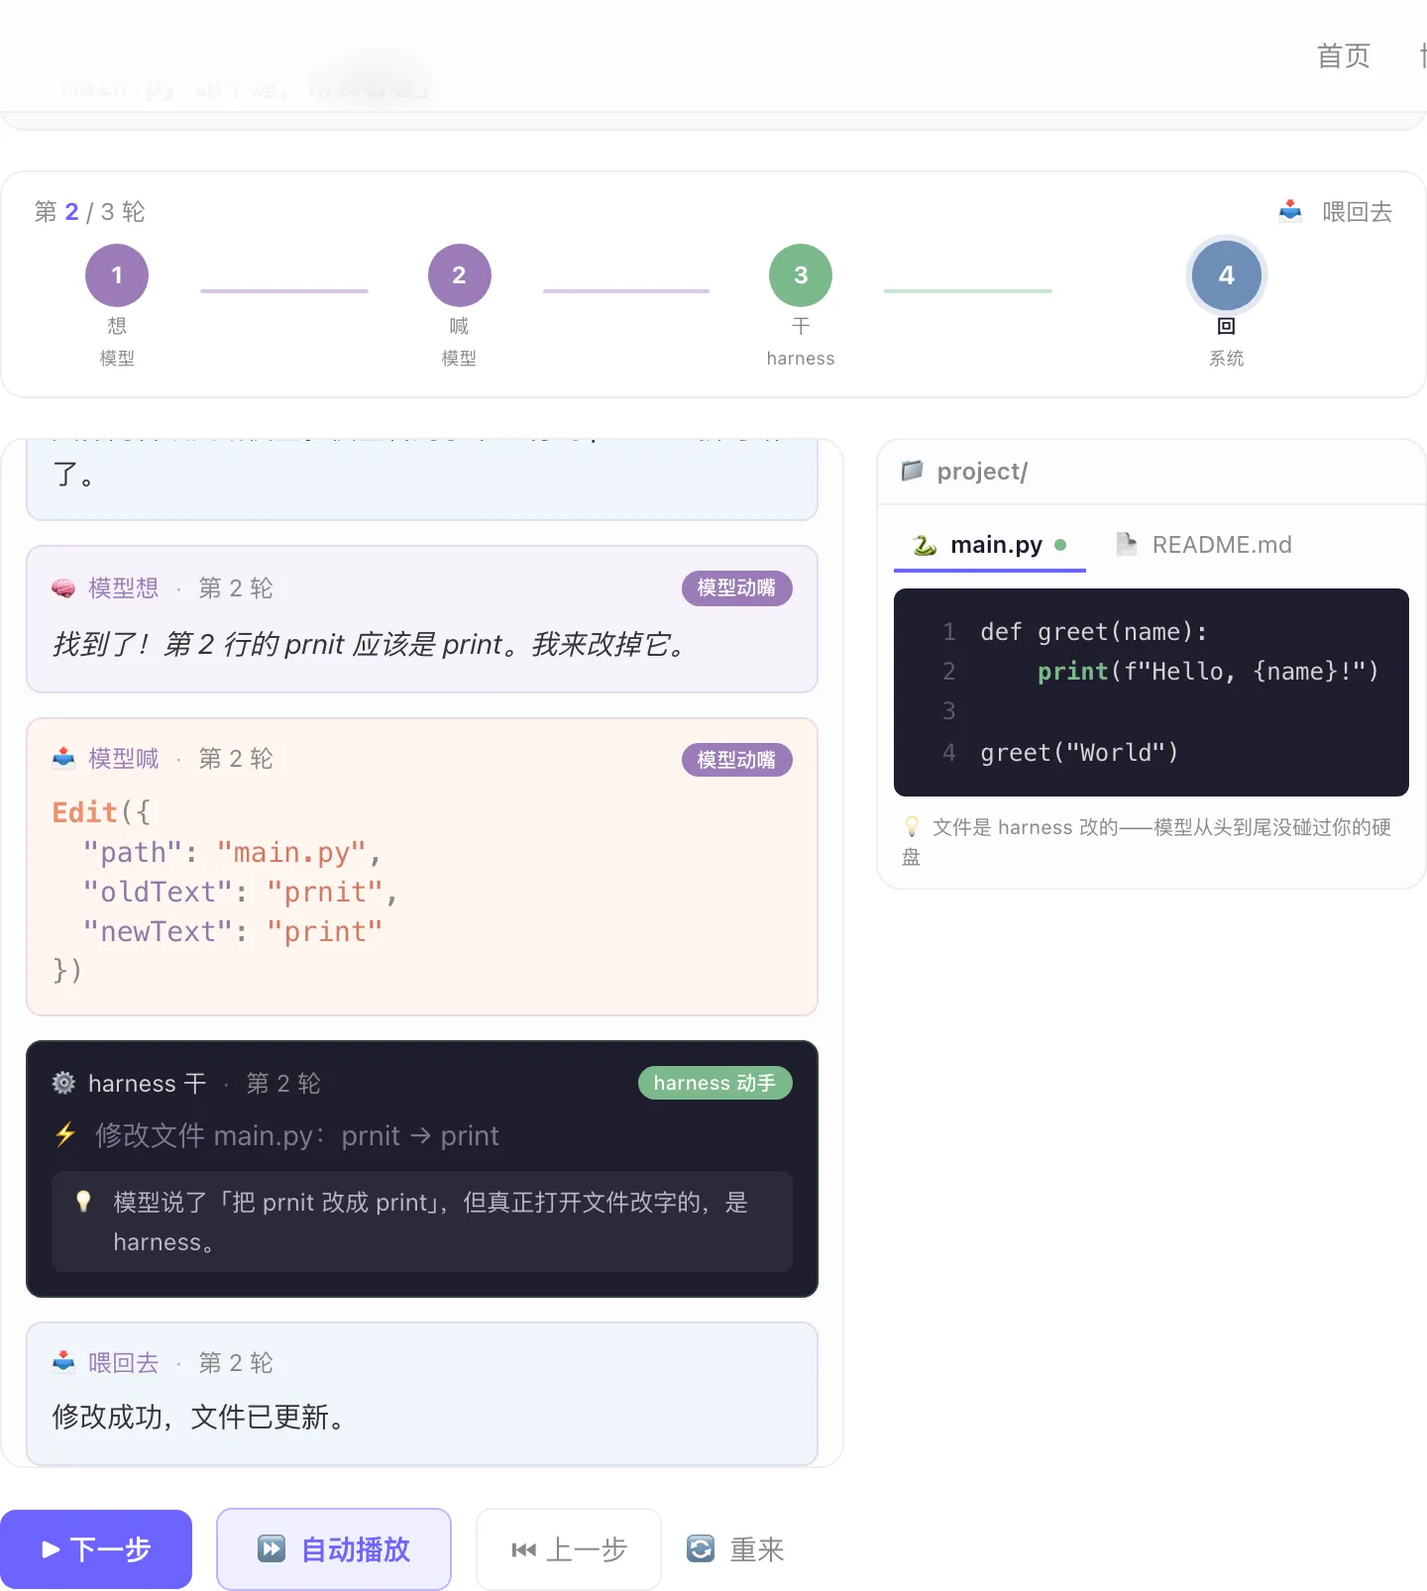Restart with the 重来 button

click(735, 1548)
